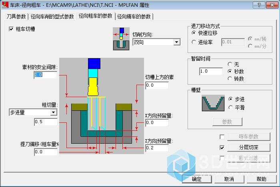Cancel with the 取消 button
The image size is (280, 187).
(x=229, y=179)
